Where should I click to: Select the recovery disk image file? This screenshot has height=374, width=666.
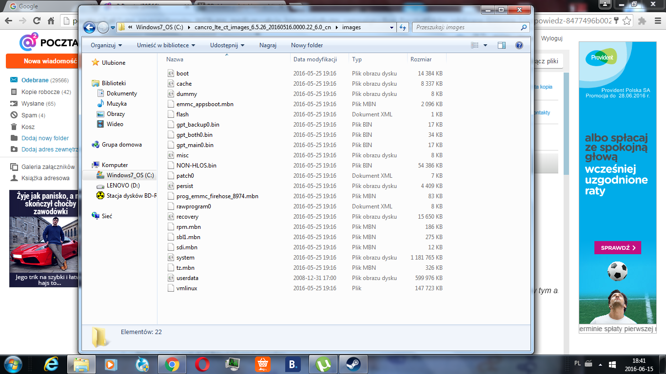coord(188,217)
